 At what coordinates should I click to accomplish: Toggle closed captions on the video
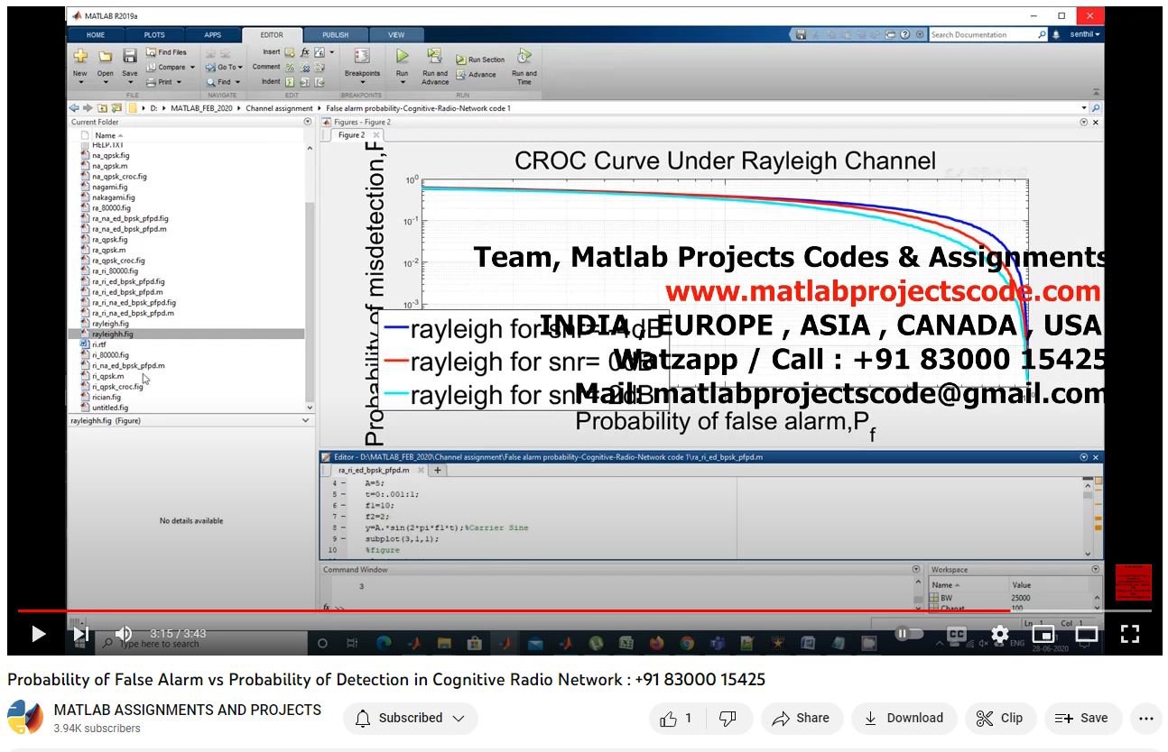coord(956,634)
